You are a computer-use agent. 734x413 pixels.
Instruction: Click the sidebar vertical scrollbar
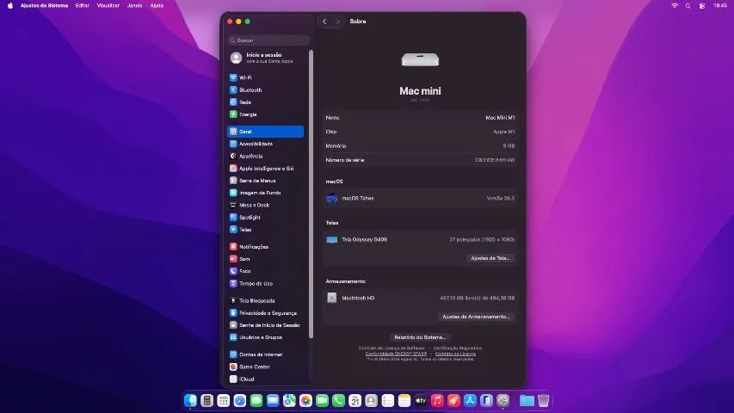tap(311, 194)
